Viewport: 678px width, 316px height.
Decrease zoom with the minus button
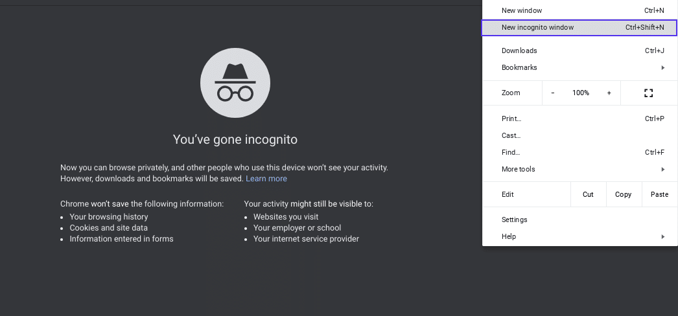(552, 93)
